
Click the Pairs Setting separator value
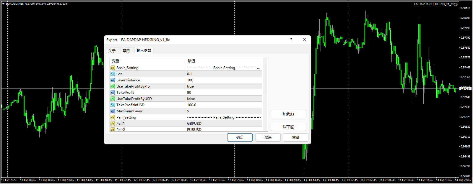coord(224,117)
